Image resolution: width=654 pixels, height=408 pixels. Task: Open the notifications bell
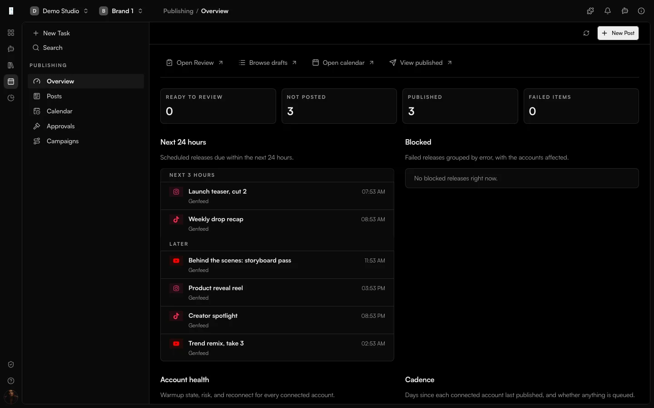tap(608, 11)
